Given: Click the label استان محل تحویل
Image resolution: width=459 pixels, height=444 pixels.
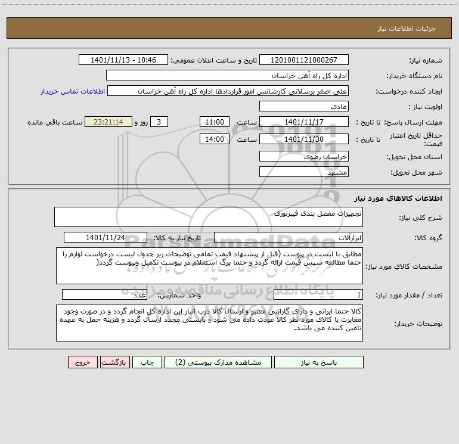Looking at the screenshot, I should (414, 157).
